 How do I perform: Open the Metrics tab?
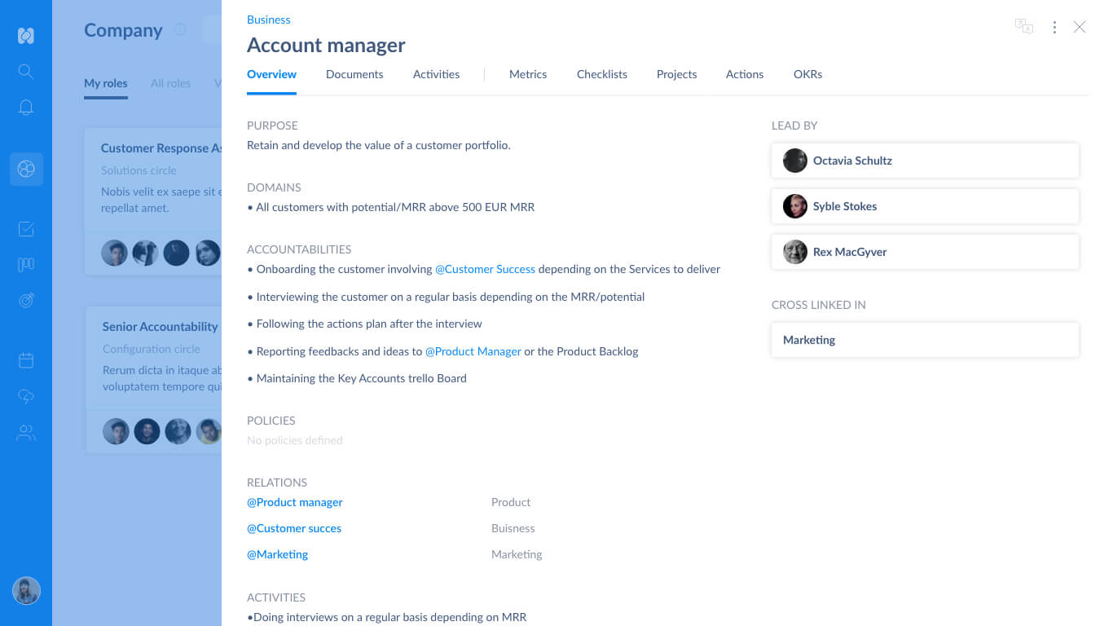pos(528,74)
